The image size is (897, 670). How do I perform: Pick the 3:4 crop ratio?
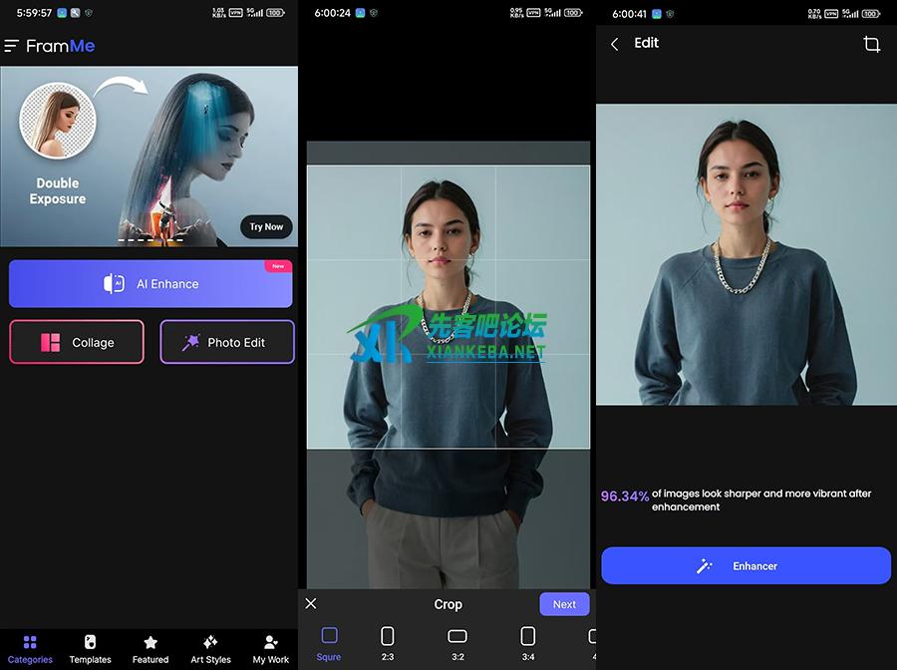(x=528, y=642)
